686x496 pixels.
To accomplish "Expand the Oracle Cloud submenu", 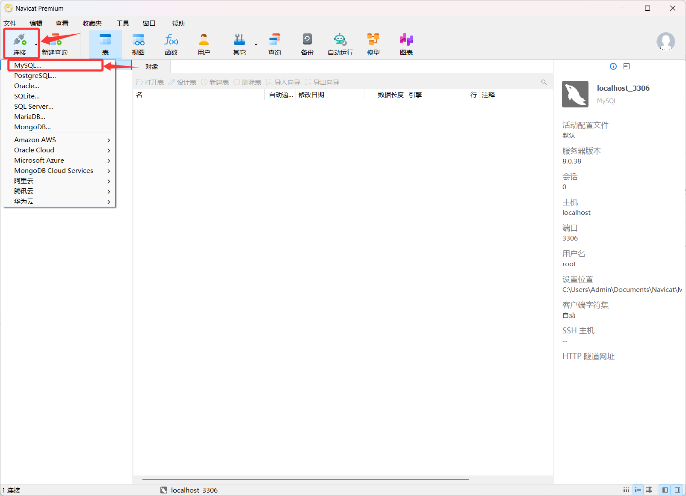I will (59, 150).
